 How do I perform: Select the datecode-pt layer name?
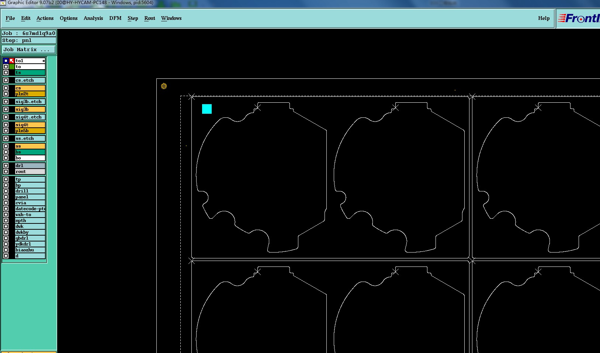tap(30, 209)
